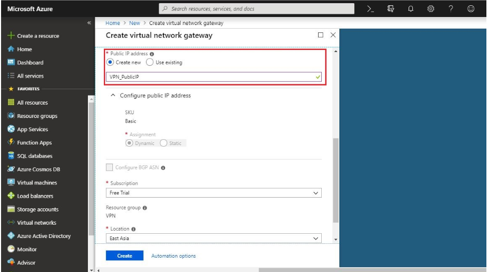Open Cloud Shell from the top bar
Image resolution: width=488 pixels, height=272 pixels.
(x=371, y=8)
